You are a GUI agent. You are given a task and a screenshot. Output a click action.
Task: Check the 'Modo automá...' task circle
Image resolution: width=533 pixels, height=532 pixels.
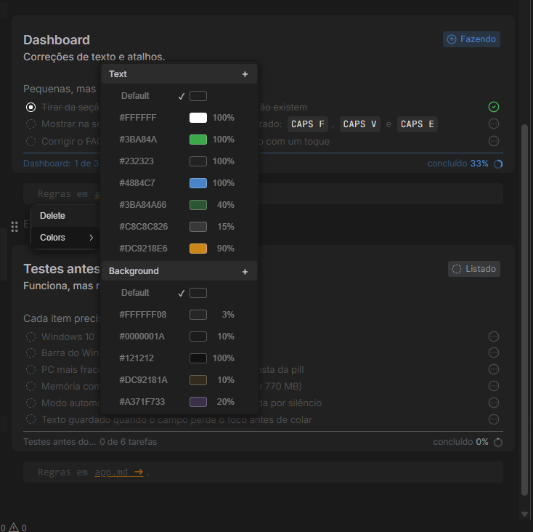coord(31,403)
